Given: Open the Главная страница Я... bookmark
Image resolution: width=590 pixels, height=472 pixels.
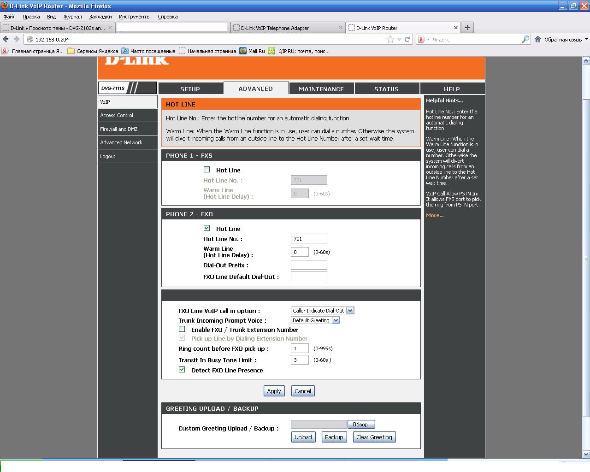Looking at the screenshot, I should click(x=33, y=51).
